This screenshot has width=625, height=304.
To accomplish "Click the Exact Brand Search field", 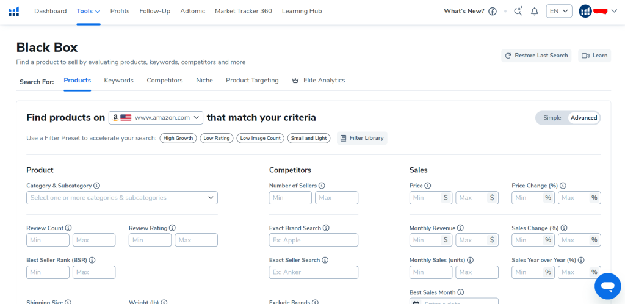I will (314, 241).
